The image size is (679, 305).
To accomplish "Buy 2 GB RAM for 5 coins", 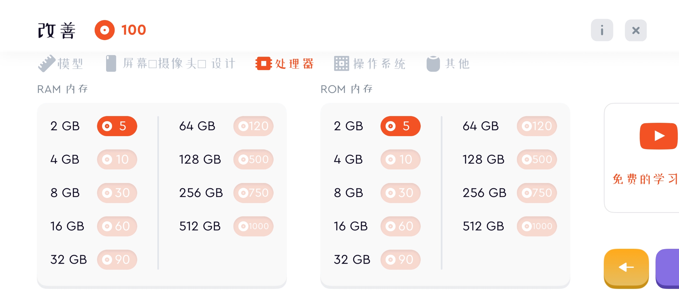I will [117, 126].
